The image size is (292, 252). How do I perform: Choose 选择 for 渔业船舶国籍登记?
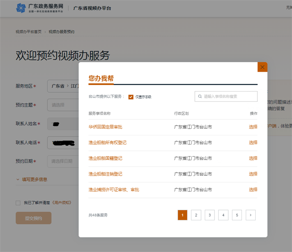click(x=253, y=158)
